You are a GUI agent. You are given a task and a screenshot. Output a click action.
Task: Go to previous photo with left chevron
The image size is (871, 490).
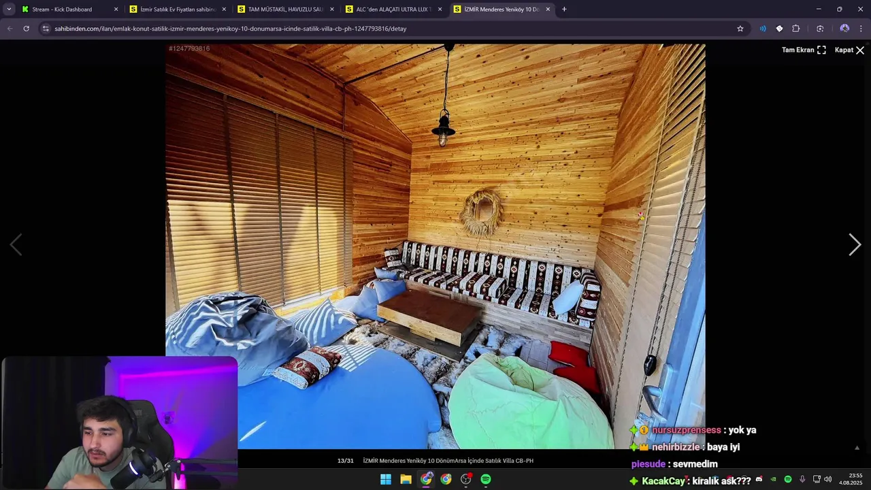point(16,245)
